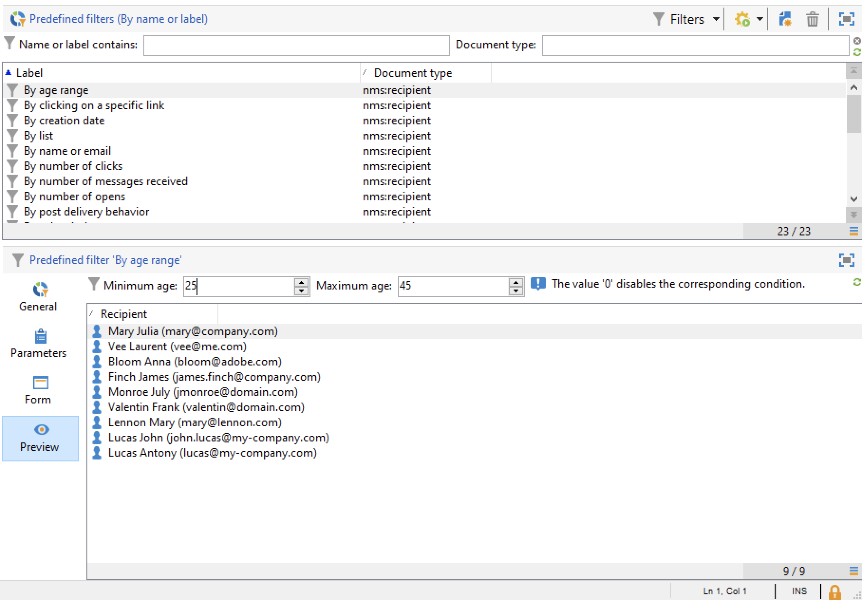Select recipient Lucas John

coord(475,438)
